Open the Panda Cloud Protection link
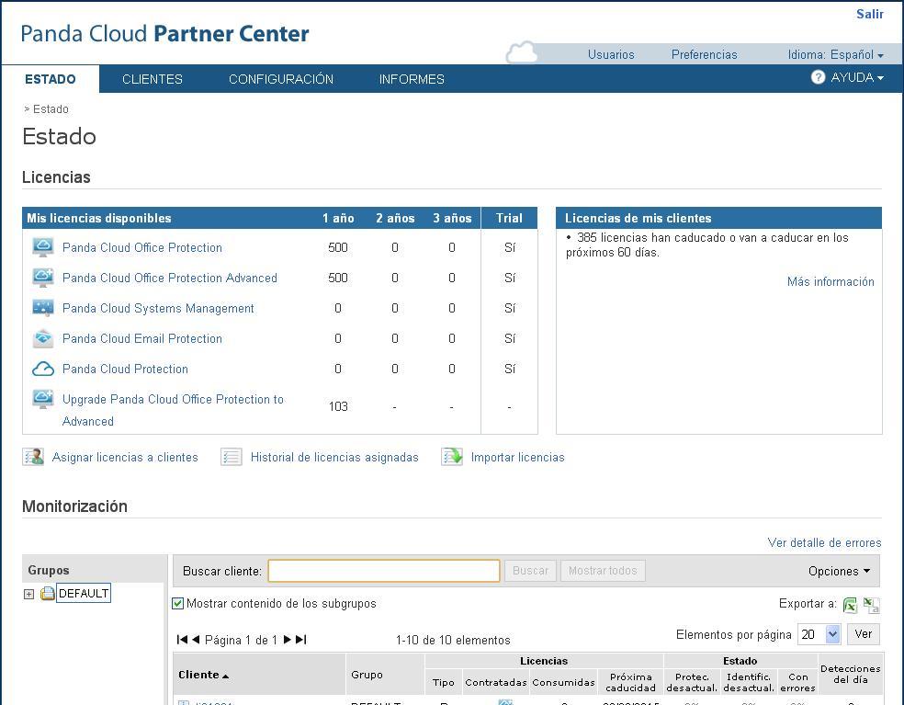 (125, 369)
